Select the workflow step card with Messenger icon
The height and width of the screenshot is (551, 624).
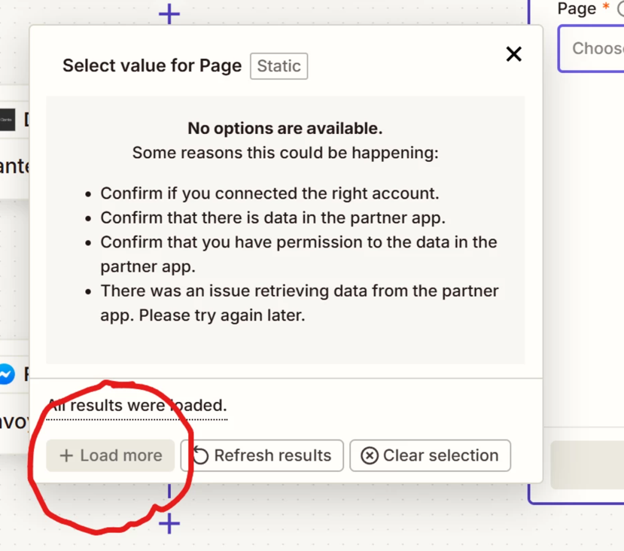[15, 399]
